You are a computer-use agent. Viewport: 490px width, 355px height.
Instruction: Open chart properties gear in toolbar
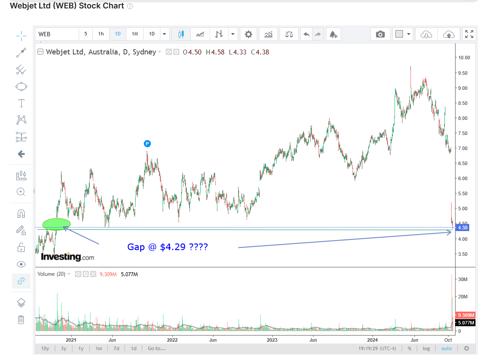[248, 34]
